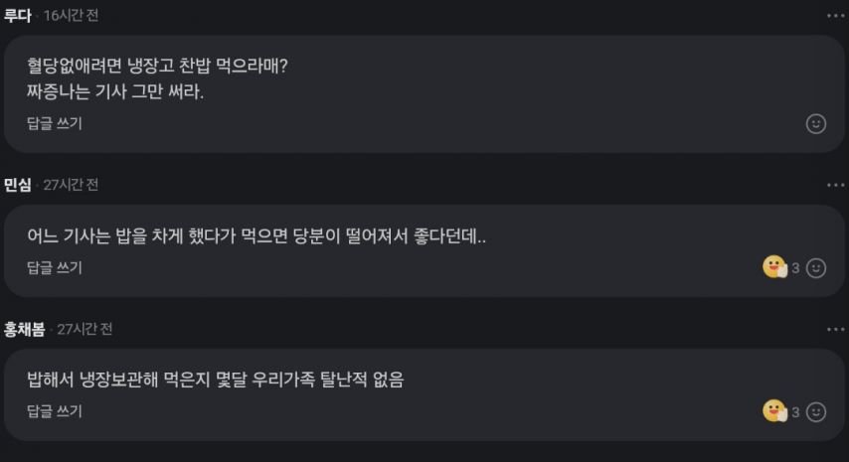Click the 16시간 전 timestamp
The image size is (849, 462).
coord(71,16)
